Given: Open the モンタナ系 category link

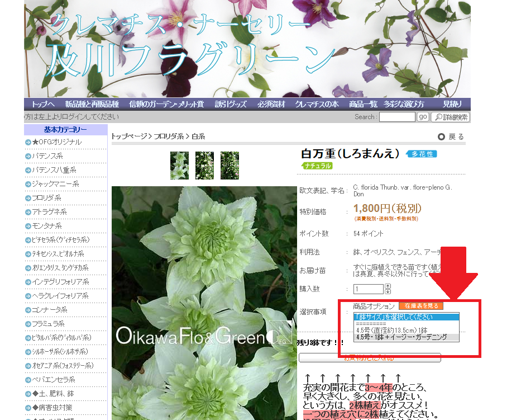Looking at the screenshot, I should point(47,226).
